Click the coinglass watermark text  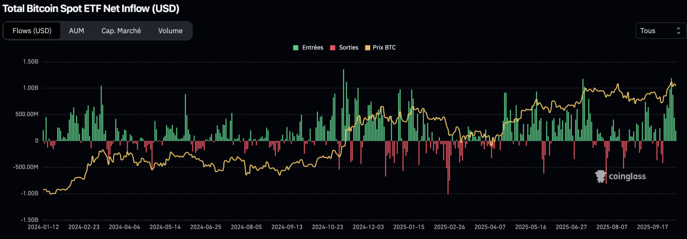[x=627, y=176]
